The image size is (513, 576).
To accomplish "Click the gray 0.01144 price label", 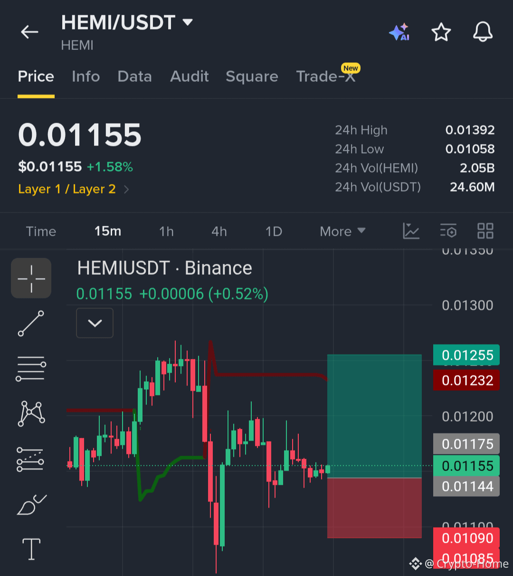I will (466, 486).
